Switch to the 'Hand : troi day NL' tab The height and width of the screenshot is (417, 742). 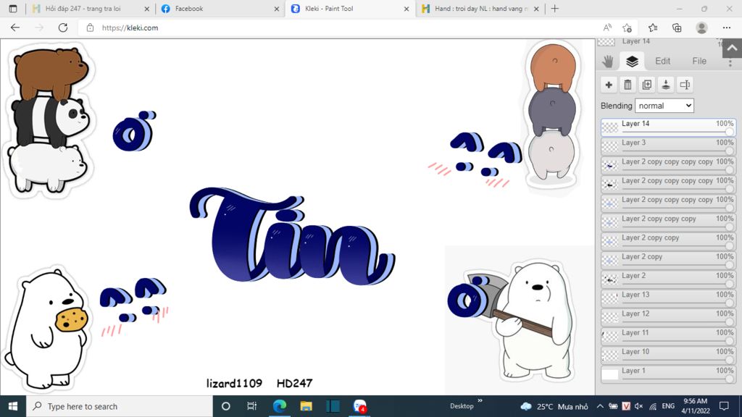pyautogui.click(x=480, y=9)
